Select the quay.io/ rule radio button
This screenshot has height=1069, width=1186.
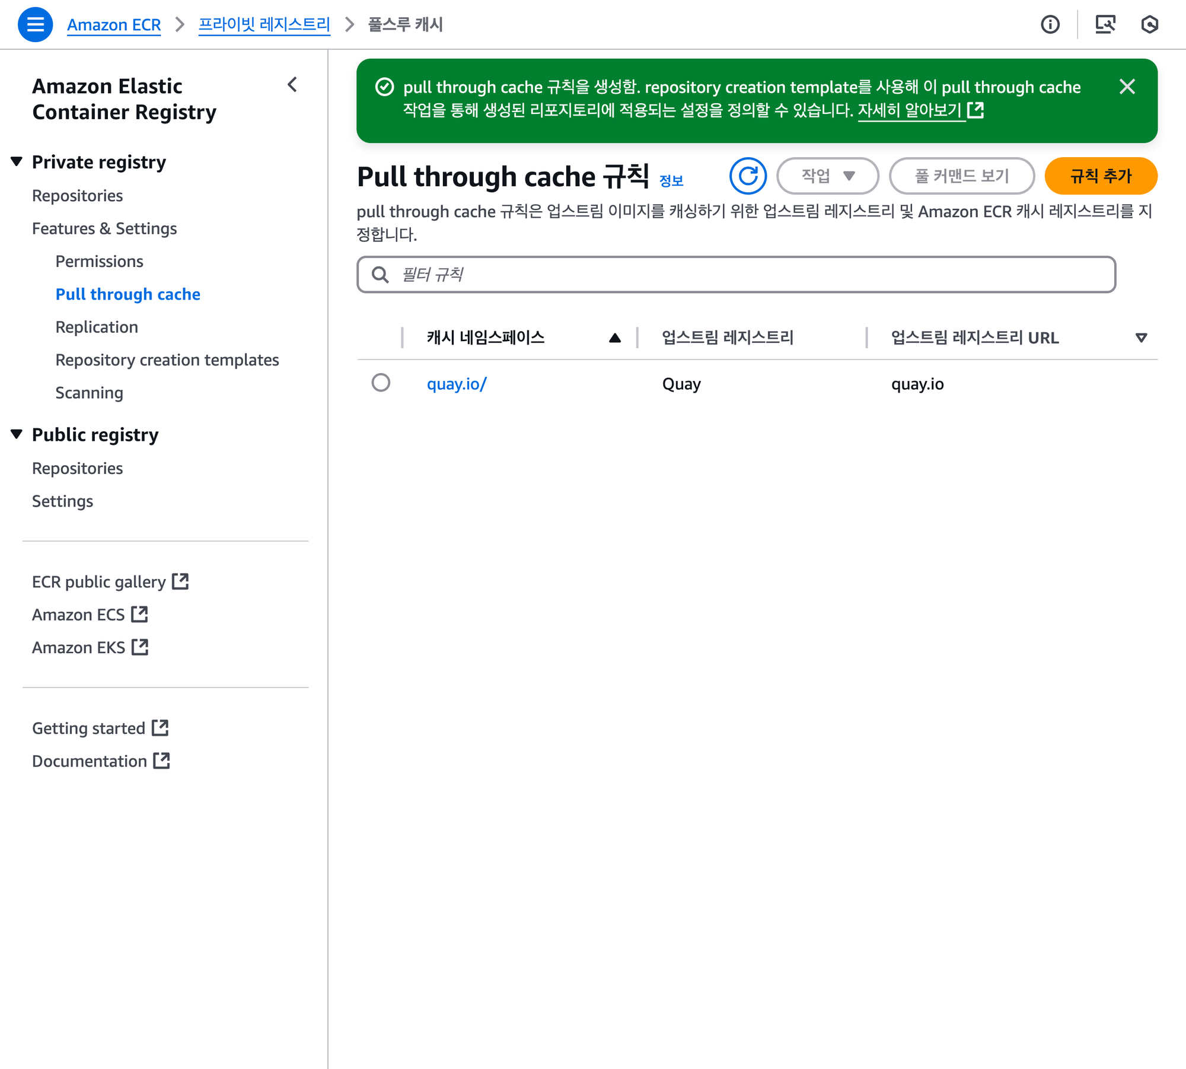pos(381,383)
